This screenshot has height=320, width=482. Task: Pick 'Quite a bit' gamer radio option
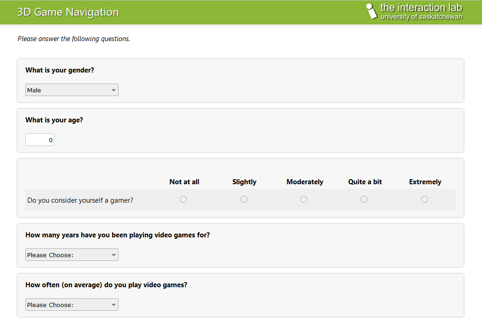click(x=364, y=199)
